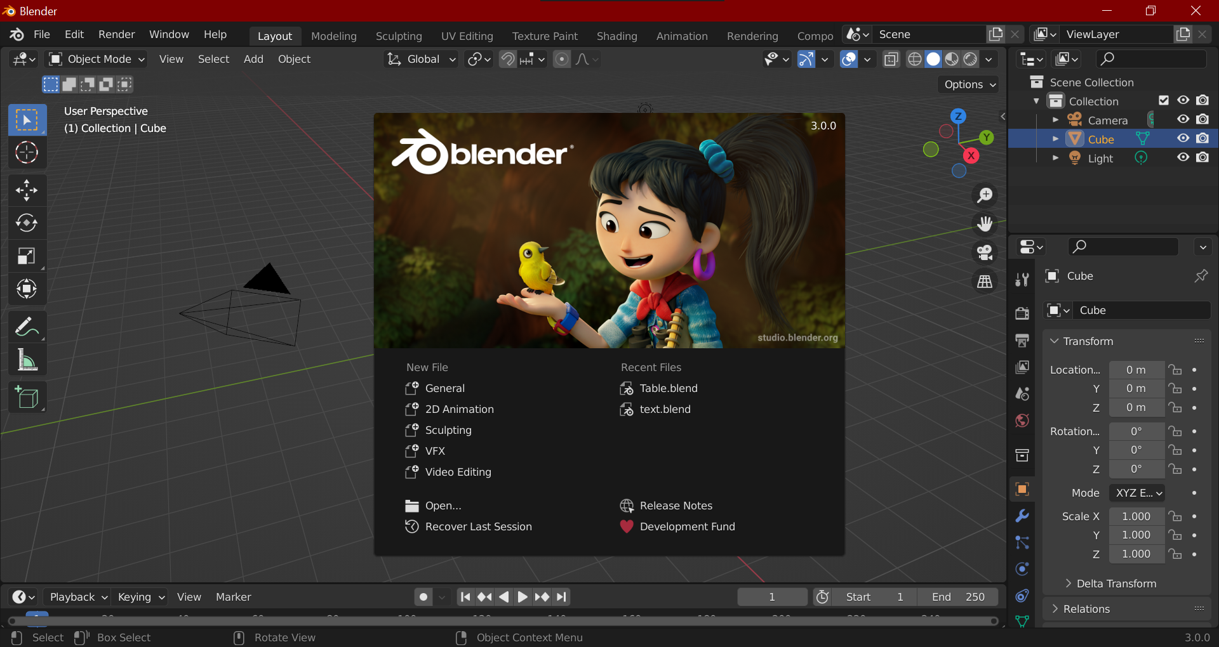The height and width of the screenshot is (647, 1219).
Task: Pin the Cube properties panel
Action: 1201,276
